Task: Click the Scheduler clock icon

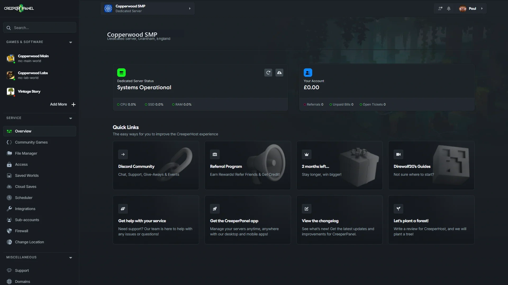Action: [x=9, y=198]
